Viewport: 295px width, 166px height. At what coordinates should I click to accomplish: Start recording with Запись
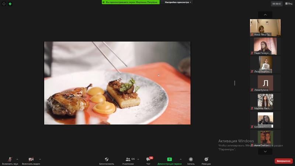pos(191,161)
